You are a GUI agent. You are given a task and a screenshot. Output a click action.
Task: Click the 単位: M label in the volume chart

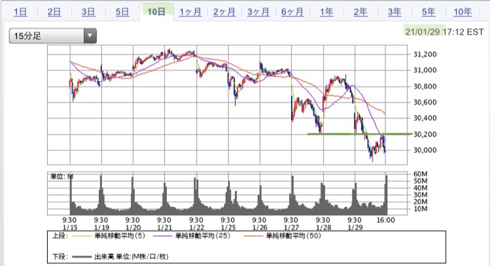pos(62,176)
